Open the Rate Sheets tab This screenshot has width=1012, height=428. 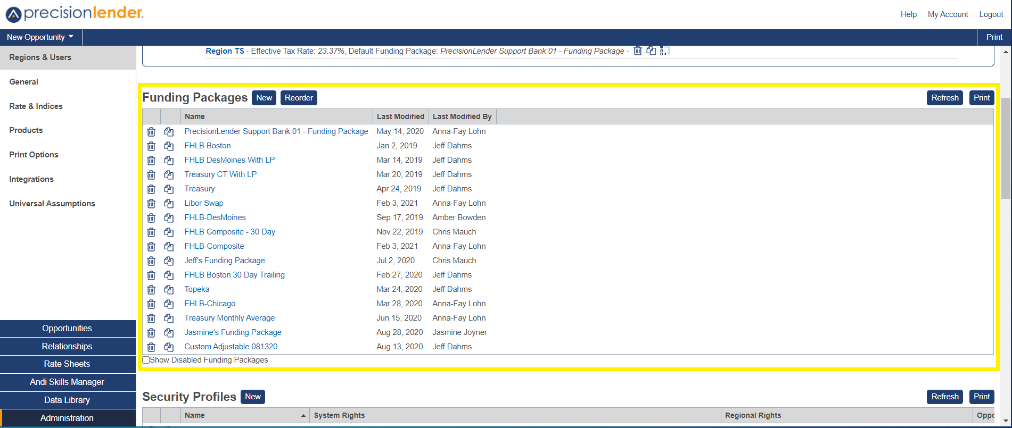click(68, 364)
